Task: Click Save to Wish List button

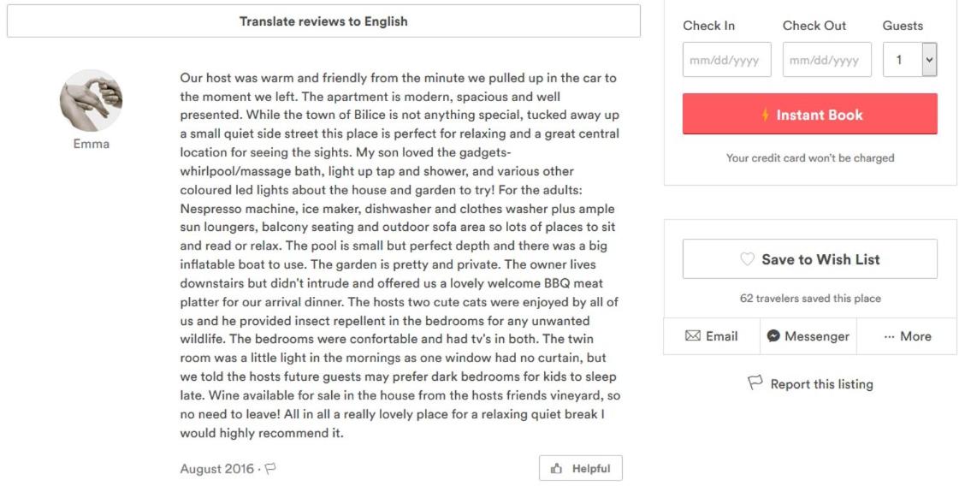Action: (810, 259)
